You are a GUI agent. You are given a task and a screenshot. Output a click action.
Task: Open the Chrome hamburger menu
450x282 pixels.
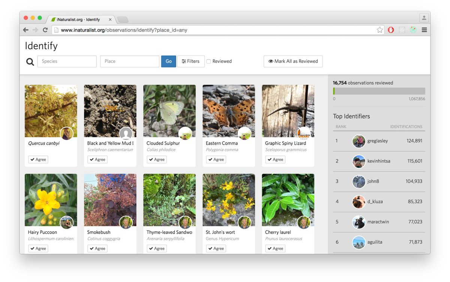424,30
